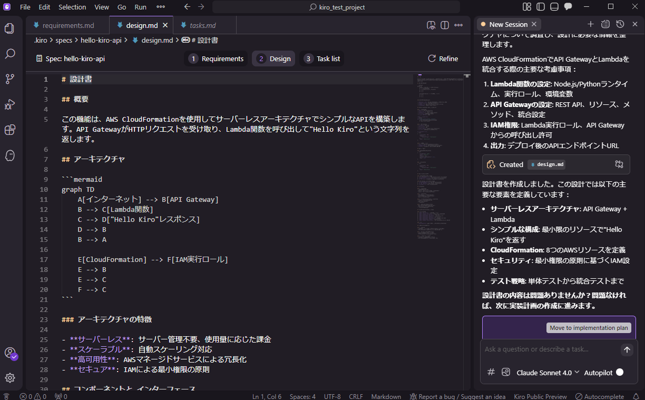Click Report a bug / Suggest an idea
The height and width of the screenshot is (400, 645).
coord(457,396)
